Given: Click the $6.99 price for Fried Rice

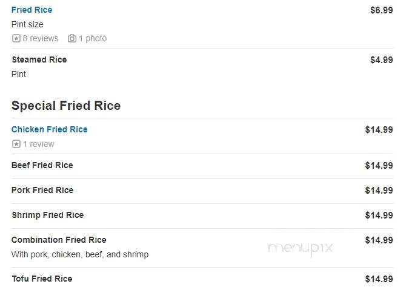Looking at the screenshot, I should pyautogui.click(x=382, y=10).
